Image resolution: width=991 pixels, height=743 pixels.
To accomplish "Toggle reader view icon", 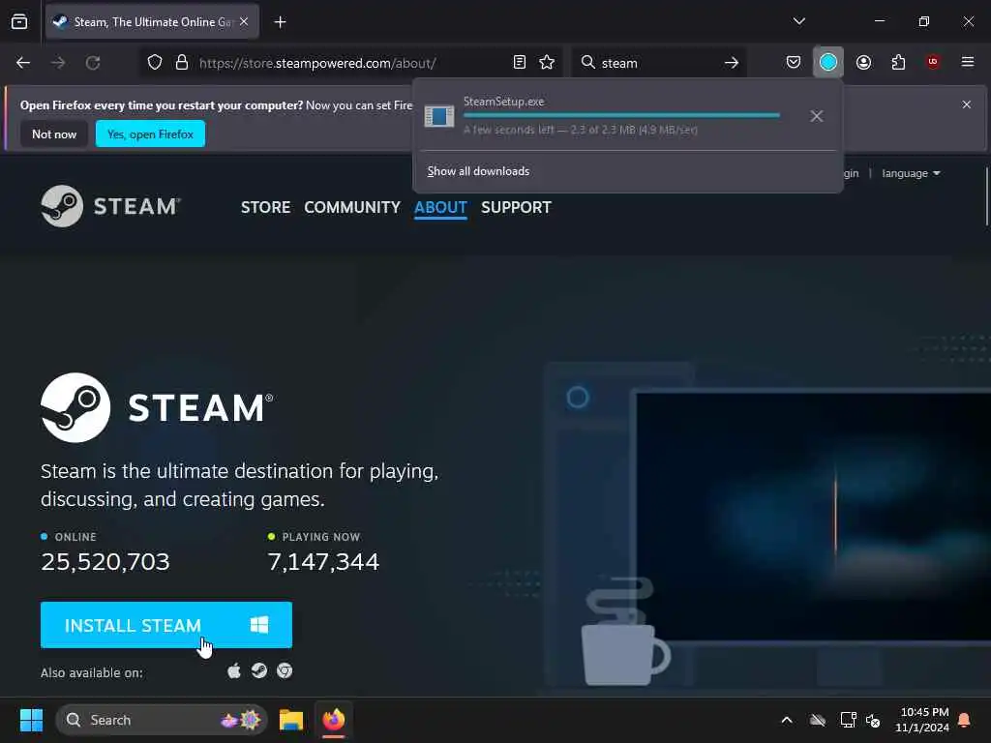I will pos(520,62).
